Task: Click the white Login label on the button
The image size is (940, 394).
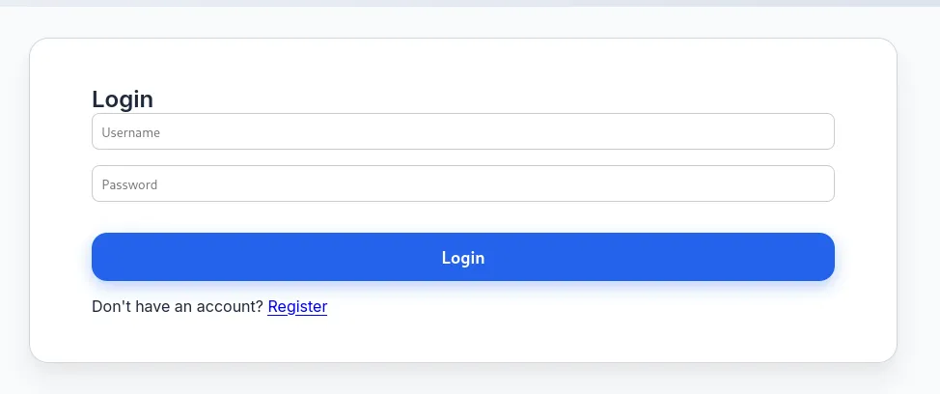Action: coord(463,258)
